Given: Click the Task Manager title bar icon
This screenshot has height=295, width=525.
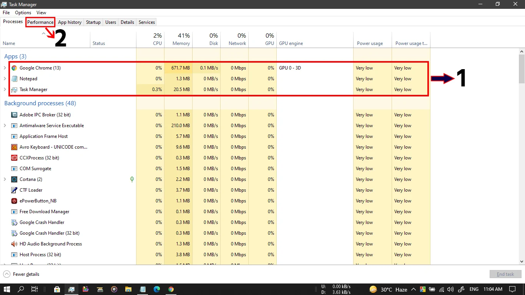Looking at the screenshot, I should 4,4.
